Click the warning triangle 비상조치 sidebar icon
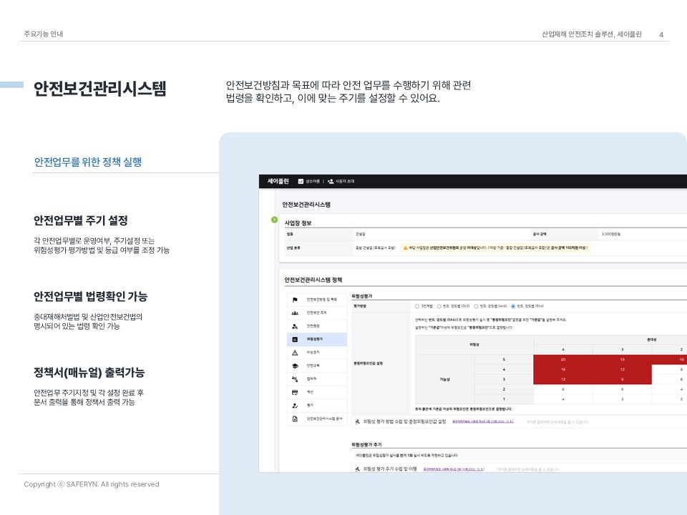 (x=295, y=353)
